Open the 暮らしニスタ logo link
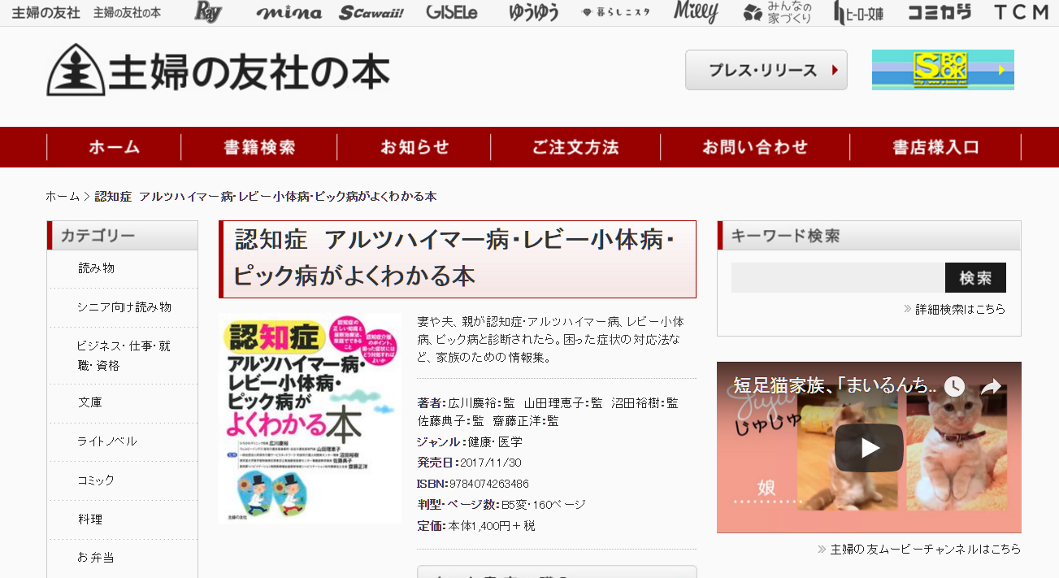This screenshot has width=1059, height=578. pyautogui.click(x=616, y=12)
